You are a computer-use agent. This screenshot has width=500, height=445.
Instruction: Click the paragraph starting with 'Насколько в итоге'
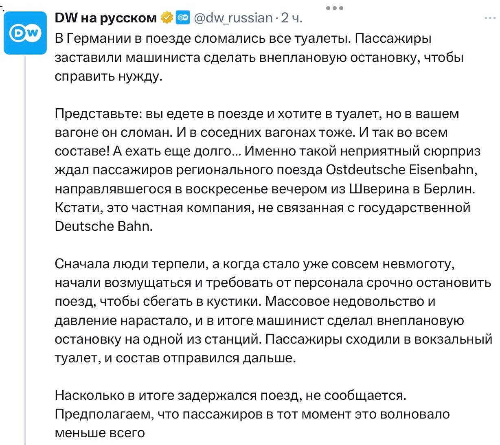[x=252, y=414]
